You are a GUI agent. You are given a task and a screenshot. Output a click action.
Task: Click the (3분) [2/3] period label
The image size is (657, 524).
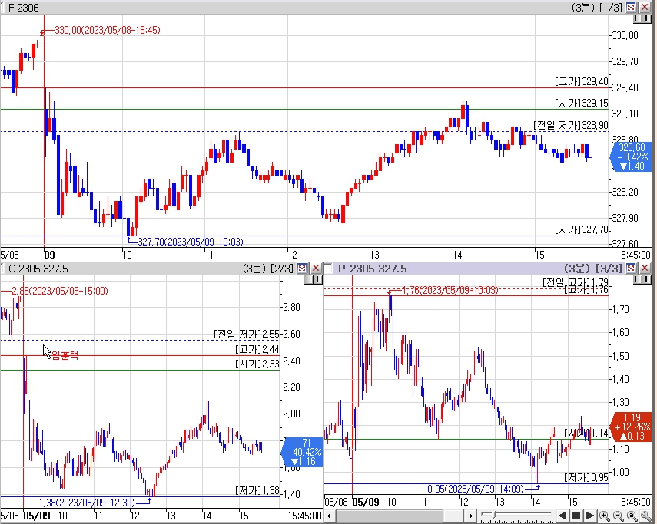point(268,269)
